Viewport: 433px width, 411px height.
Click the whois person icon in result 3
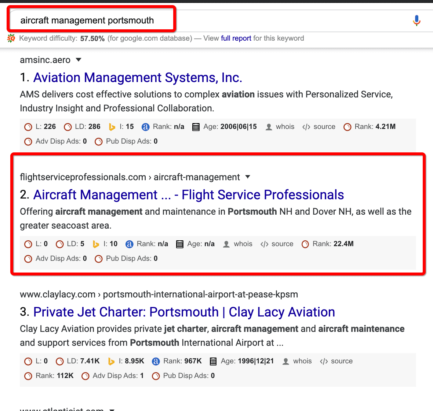pos(286,362)
